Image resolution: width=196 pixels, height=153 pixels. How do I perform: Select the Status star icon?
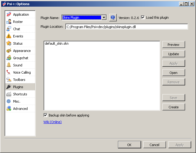coord(9,43)
